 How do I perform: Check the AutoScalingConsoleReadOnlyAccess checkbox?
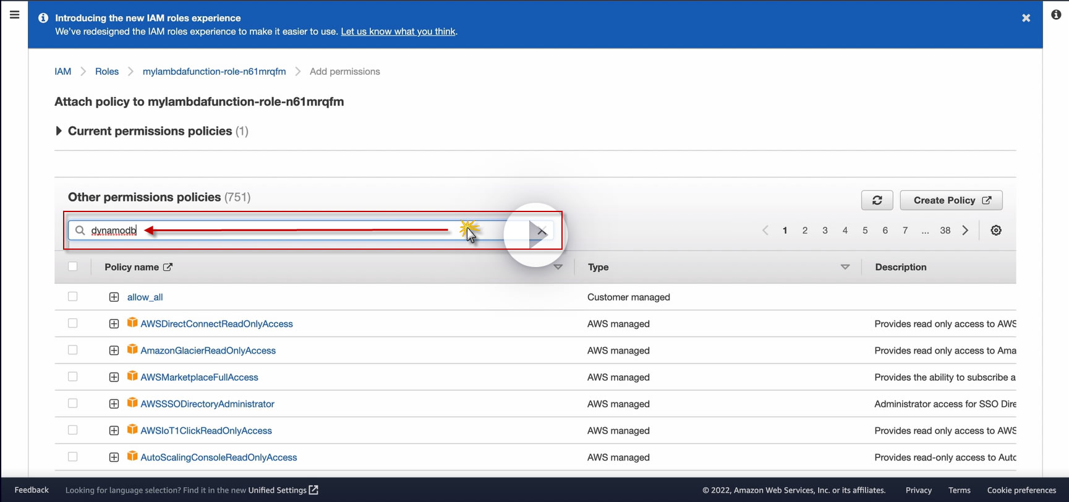[73, 457]
